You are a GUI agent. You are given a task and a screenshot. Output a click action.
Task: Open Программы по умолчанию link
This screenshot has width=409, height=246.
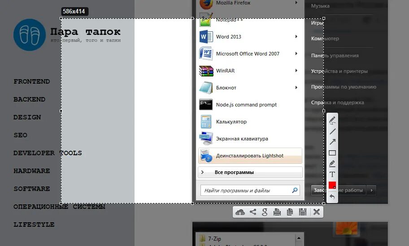click(344, 87)
